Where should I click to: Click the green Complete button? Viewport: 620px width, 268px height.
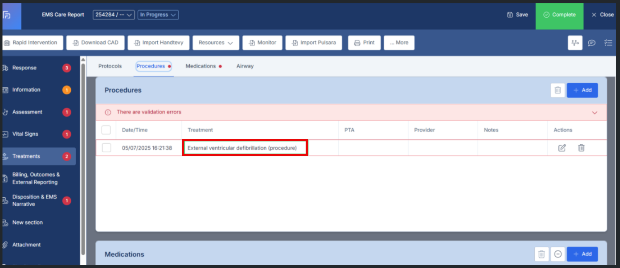(x=559, y=15)
